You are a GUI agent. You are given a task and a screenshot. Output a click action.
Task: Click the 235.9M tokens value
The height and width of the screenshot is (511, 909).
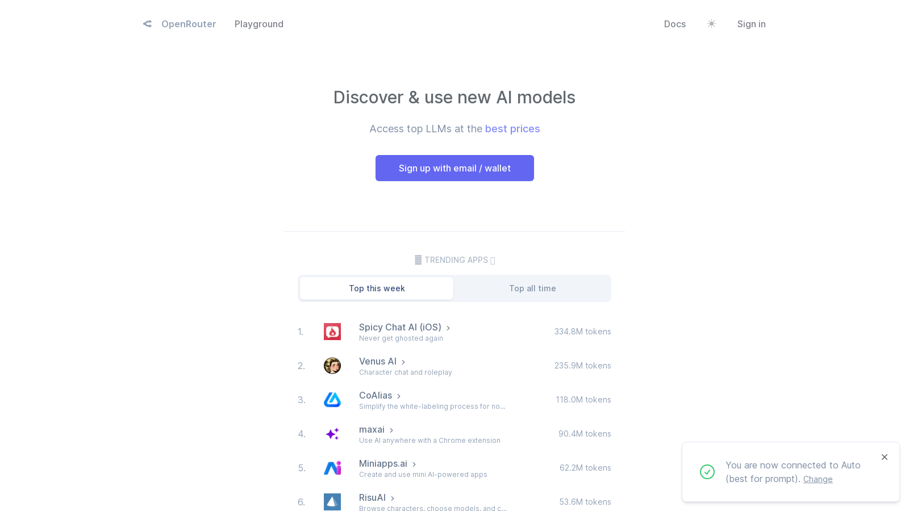(x=583, y=366)
